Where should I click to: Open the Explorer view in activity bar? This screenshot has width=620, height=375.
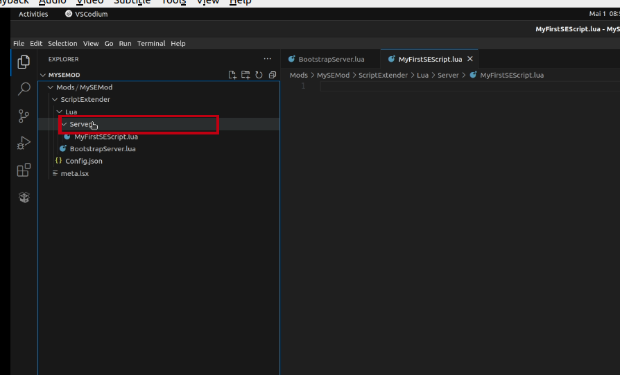[24, 62]
